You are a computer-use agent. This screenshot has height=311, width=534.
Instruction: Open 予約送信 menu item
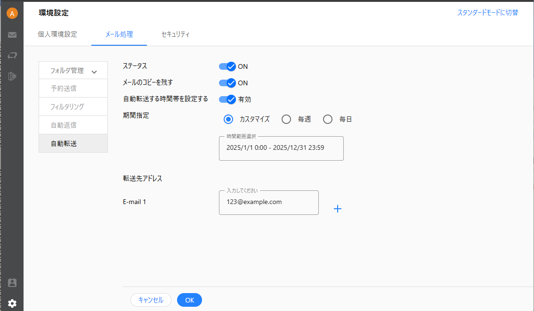[x=73, y=89]
